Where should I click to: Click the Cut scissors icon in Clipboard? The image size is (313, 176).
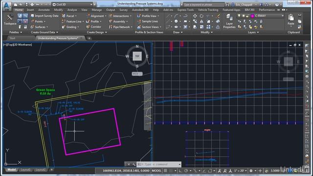pos(300,15)
